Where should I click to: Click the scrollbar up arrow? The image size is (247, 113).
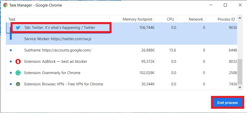coord(240,18)
